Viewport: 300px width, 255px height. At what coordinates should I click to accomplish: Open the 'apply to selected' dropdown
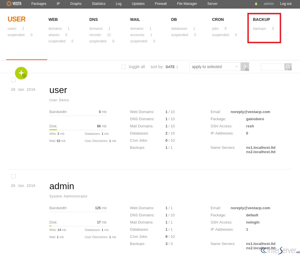[x=215, y=67]
